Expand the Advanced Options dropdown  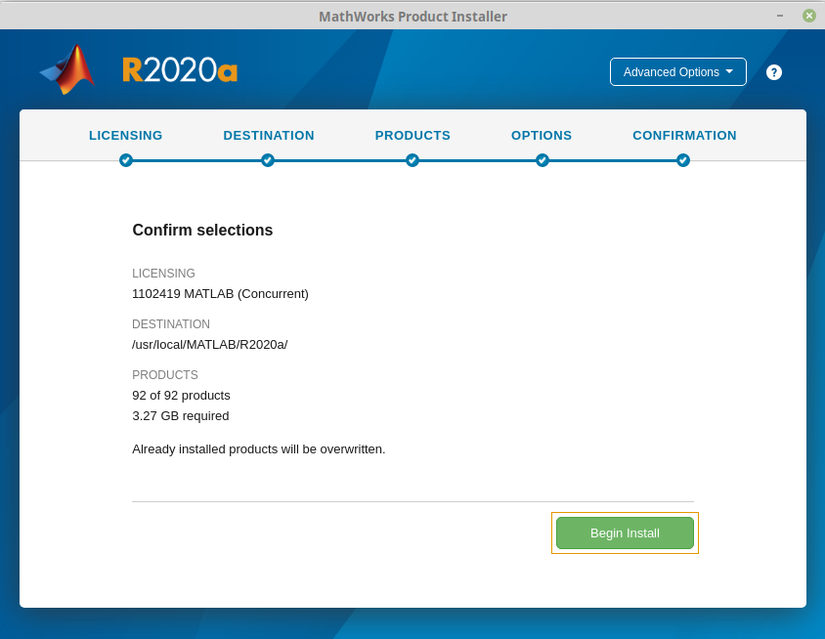point(677,72)
